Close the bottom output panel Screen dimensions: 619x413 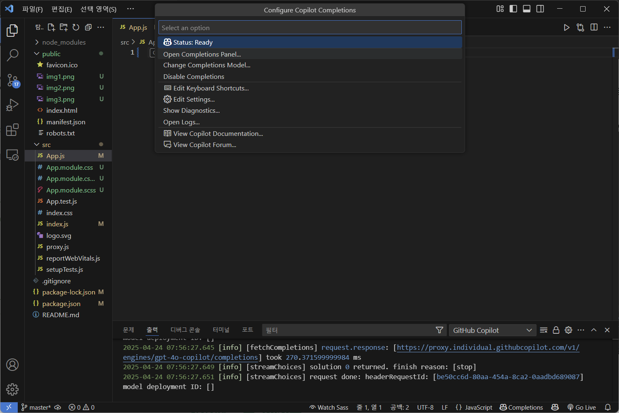(x=607, y=330)
